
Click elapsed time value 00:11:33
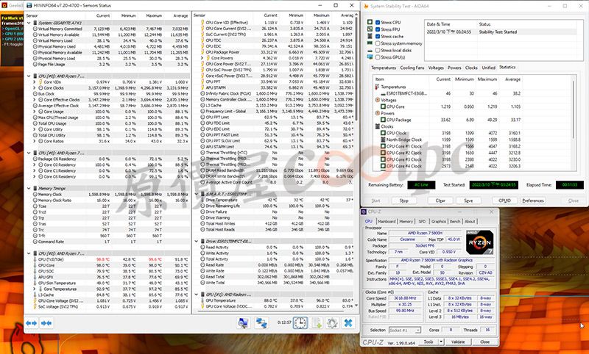[x=569, y=184]
